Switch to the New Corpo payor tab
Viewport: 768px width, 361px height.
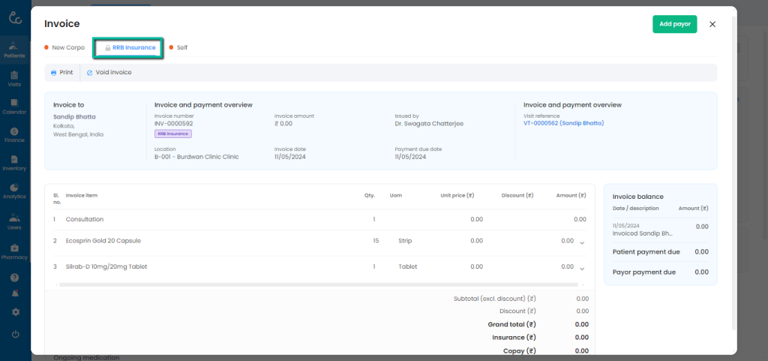click(x=67, y=47)
